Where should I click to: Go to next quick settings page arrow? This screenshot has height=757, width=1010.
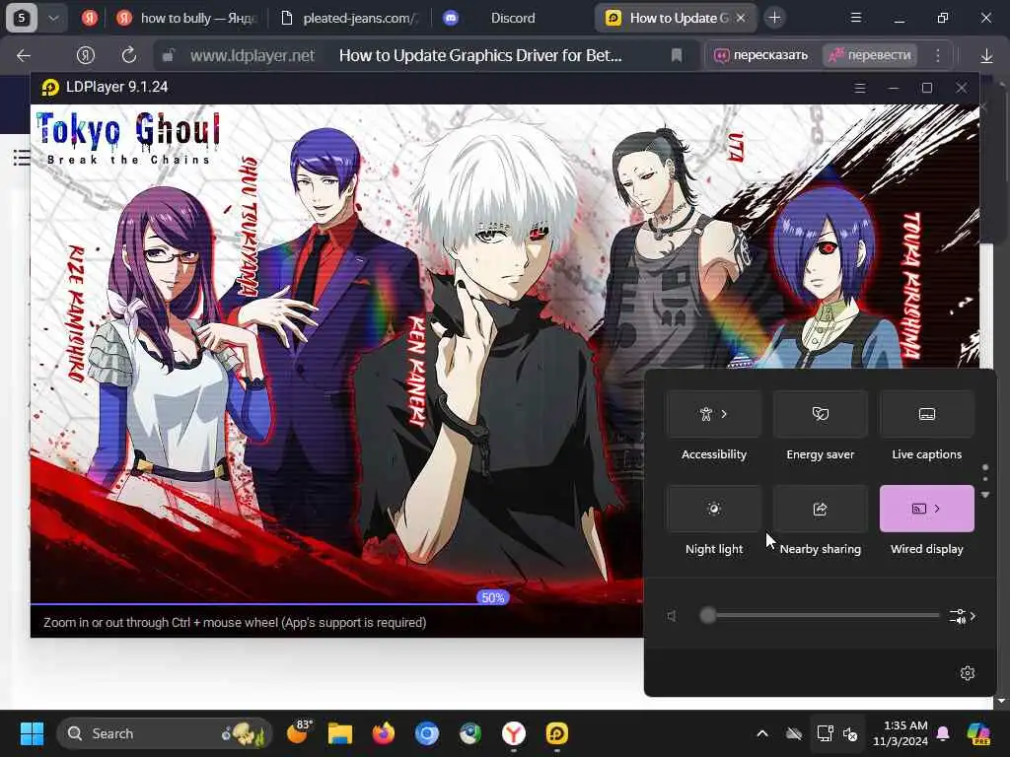[985, 495]
